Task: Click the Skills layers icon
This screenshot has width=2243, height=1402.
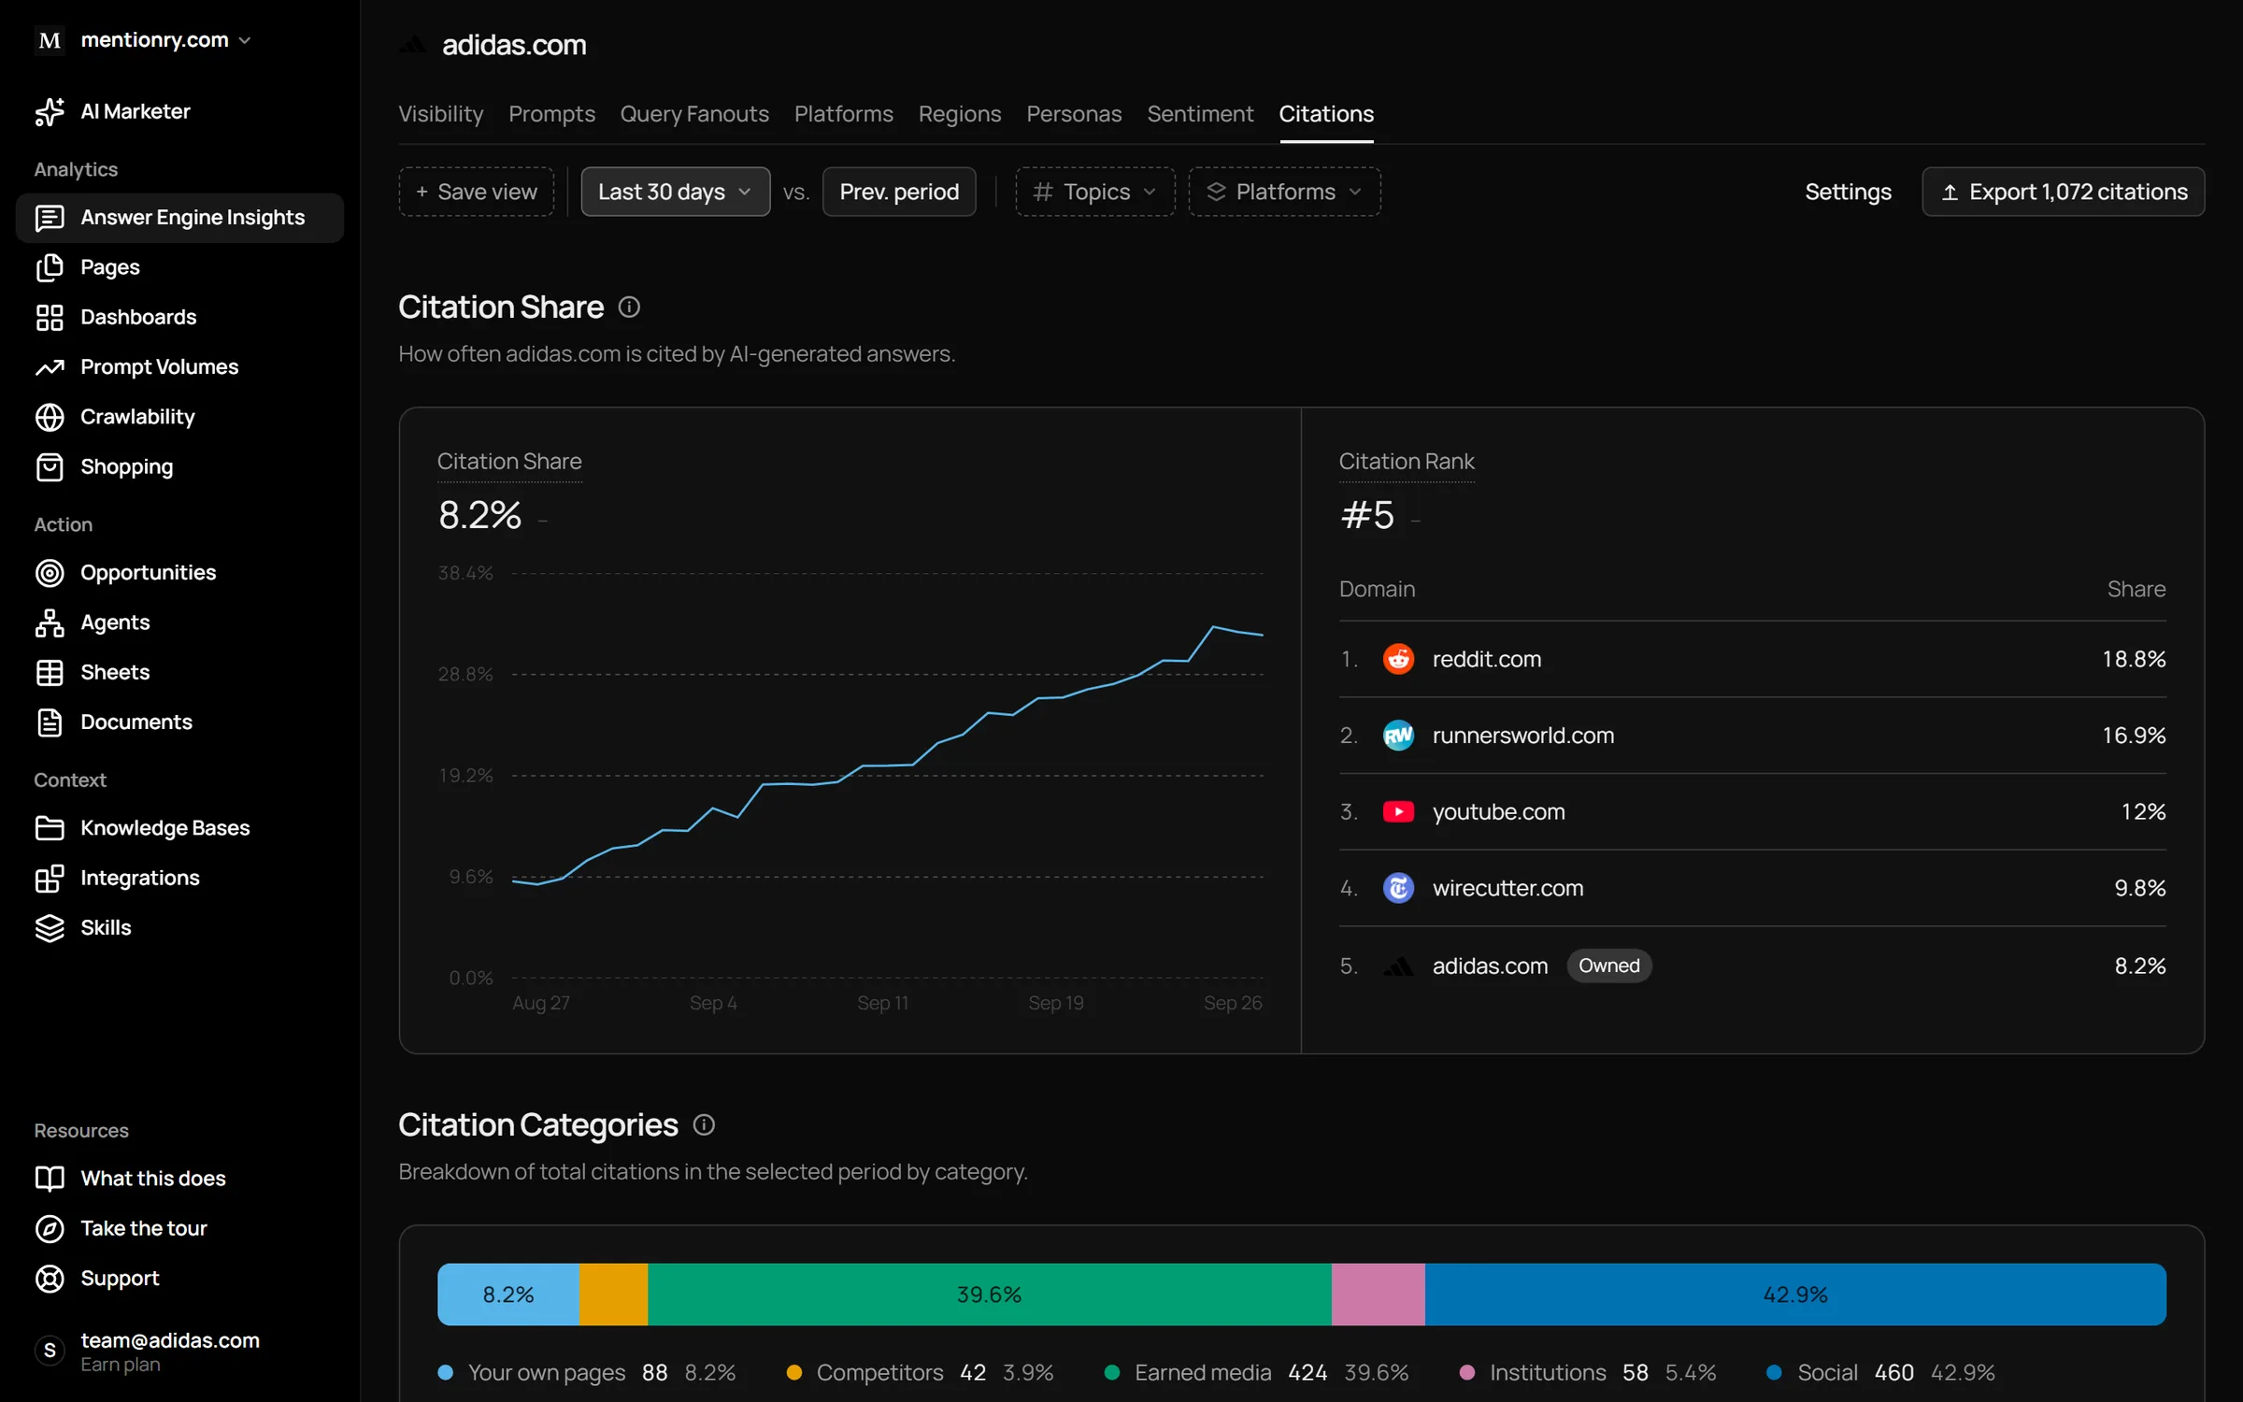Action: coord(50,928)
